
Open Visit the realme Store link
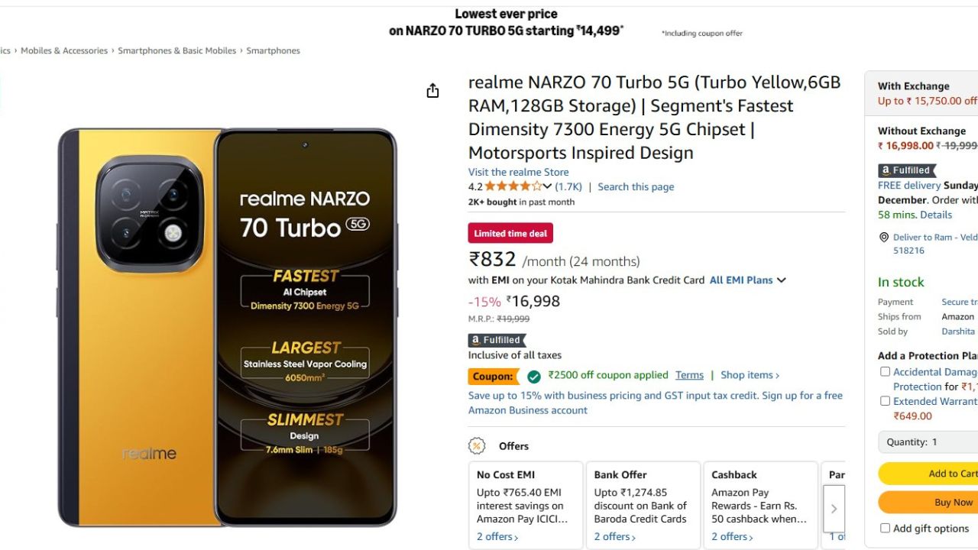click(x=518, y=171)
